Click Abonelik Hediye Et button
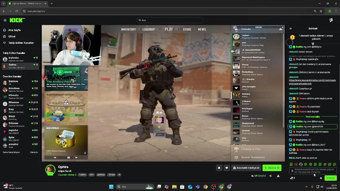The width and height of the screenshot is (340, 191). pos(246,168)
